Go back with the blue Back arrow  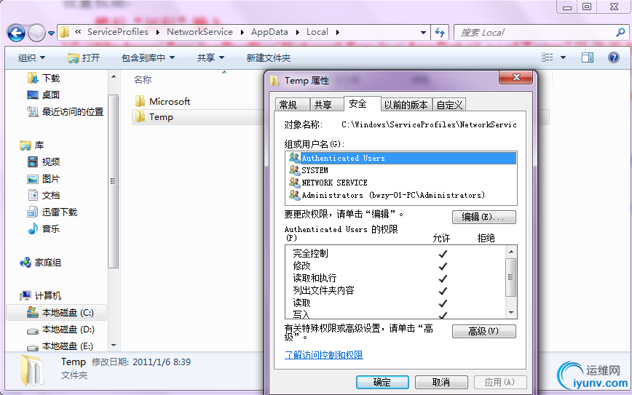coord(16,33)
